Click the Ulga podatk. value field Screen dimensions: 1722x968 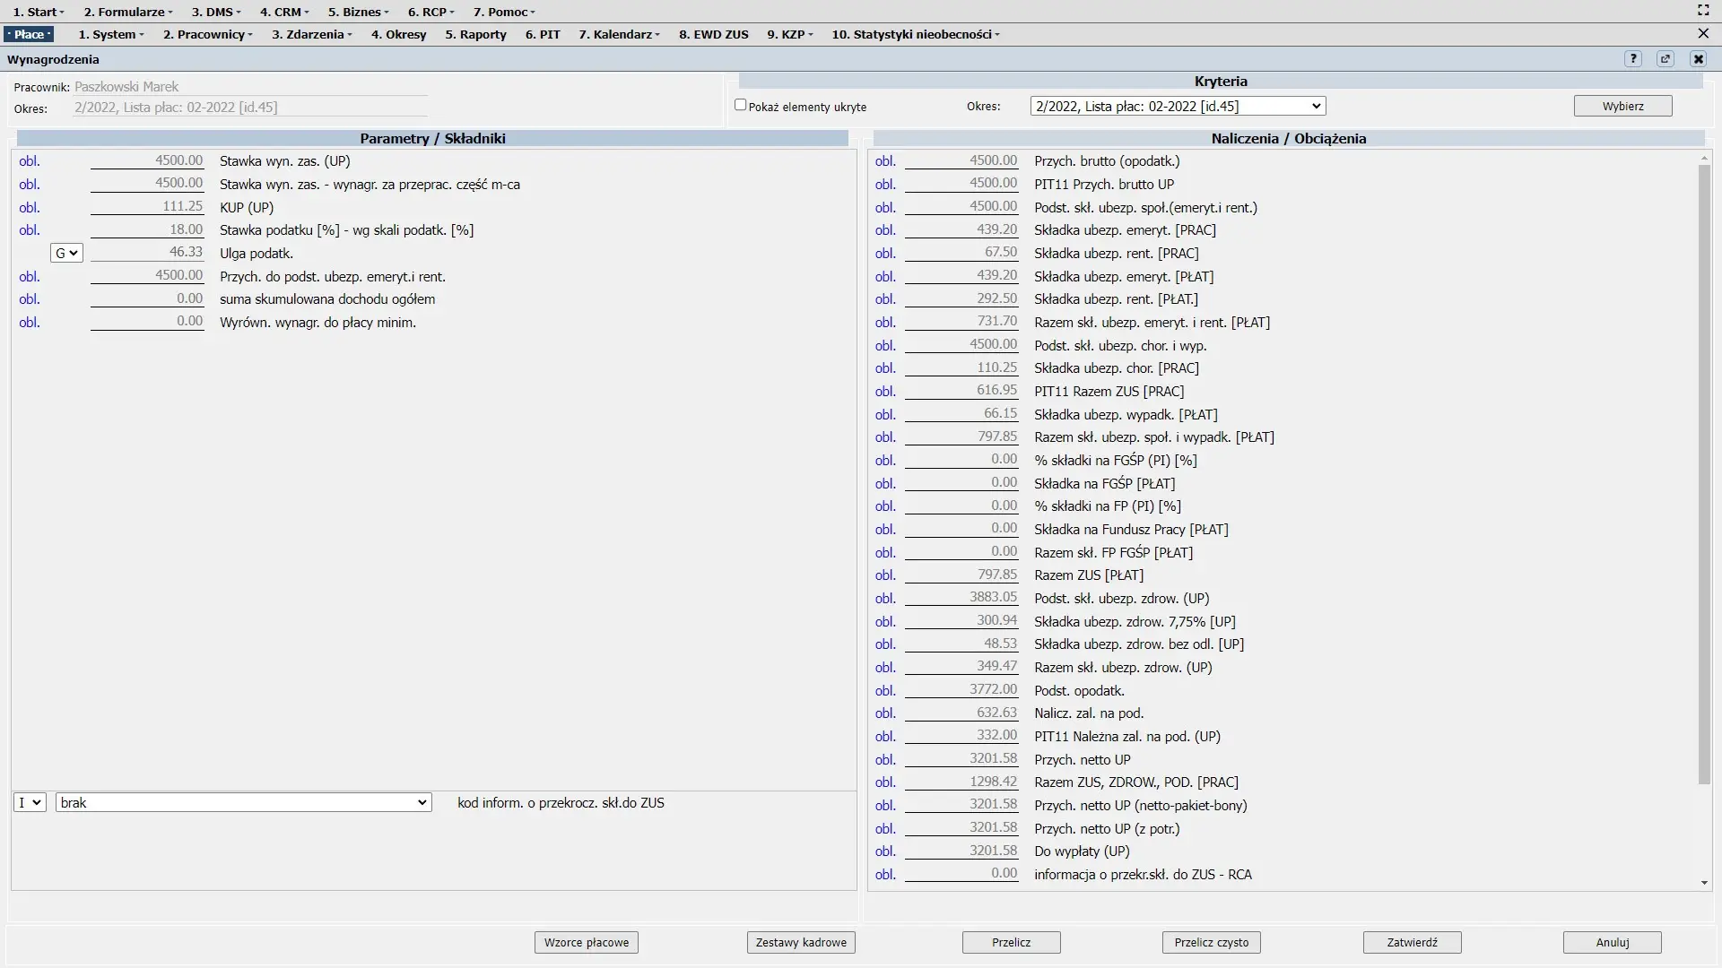pyautogui.click(x=147, y=253)
